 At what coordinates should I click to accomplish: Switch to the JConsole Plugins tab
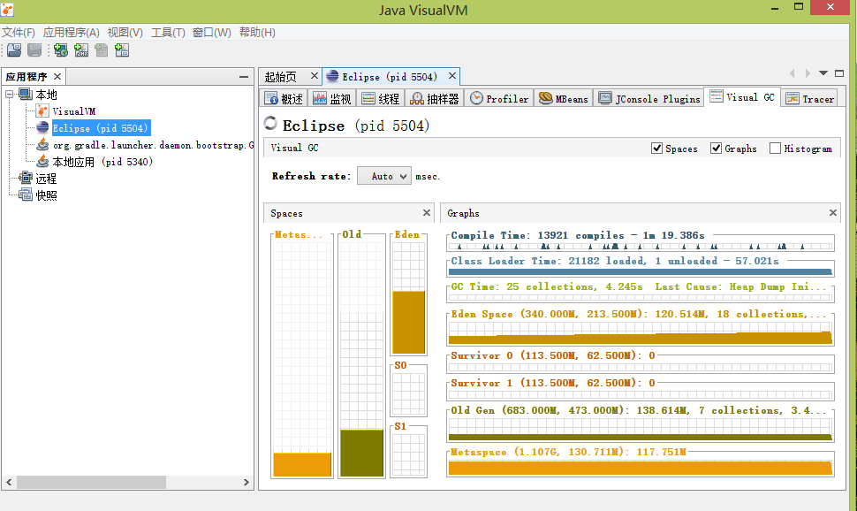pos(649,98)
